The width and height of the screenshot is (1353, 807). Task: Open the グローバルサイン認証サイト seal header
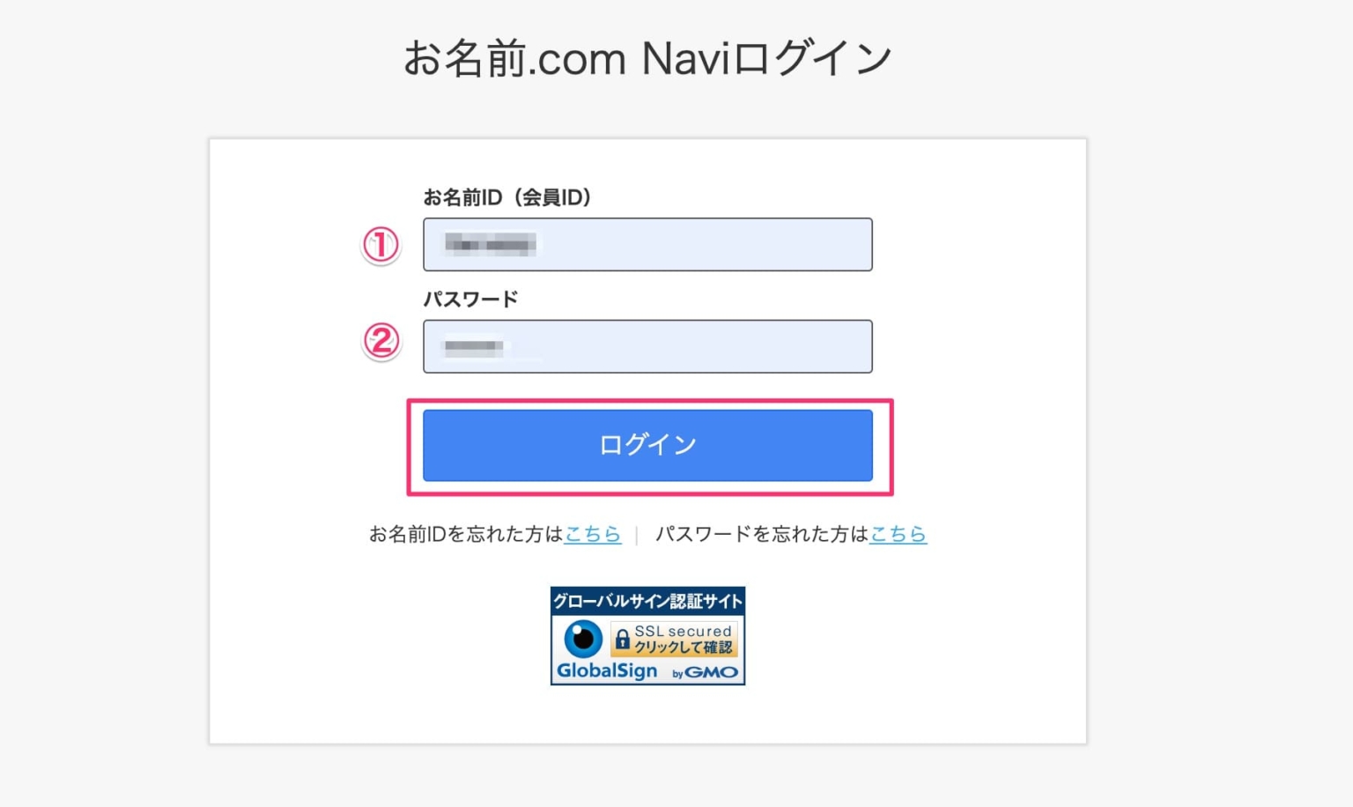click(x=647, y=600)
